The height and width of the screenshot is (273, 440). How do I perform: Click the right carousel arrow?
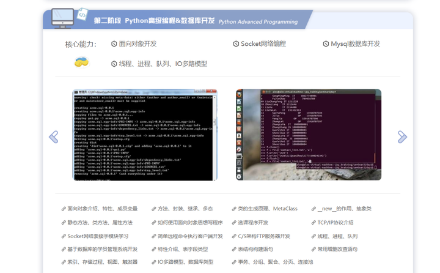coord(402,137)
